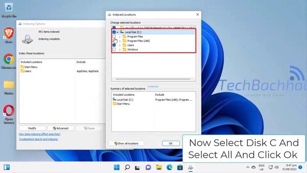Click OK in Indexed Locations dialog

pyautogui.click(x=171, y=143)
